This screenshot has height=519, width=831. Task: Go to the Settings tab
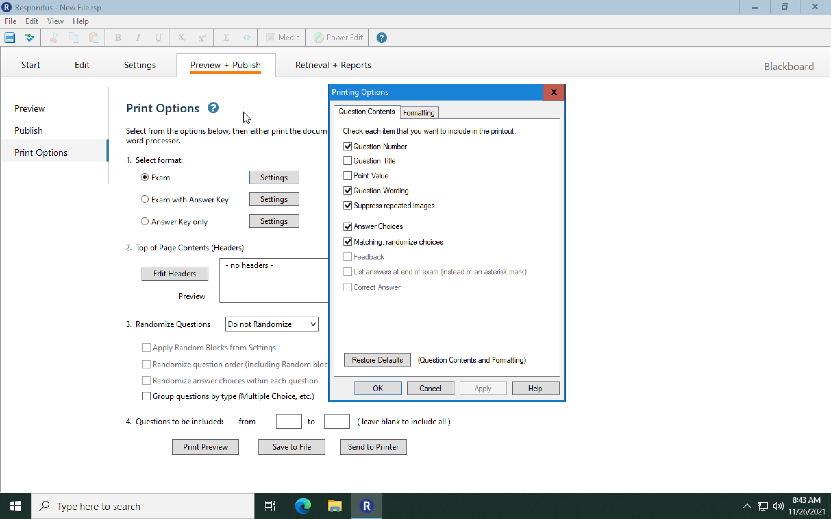(x=140, y=65)
